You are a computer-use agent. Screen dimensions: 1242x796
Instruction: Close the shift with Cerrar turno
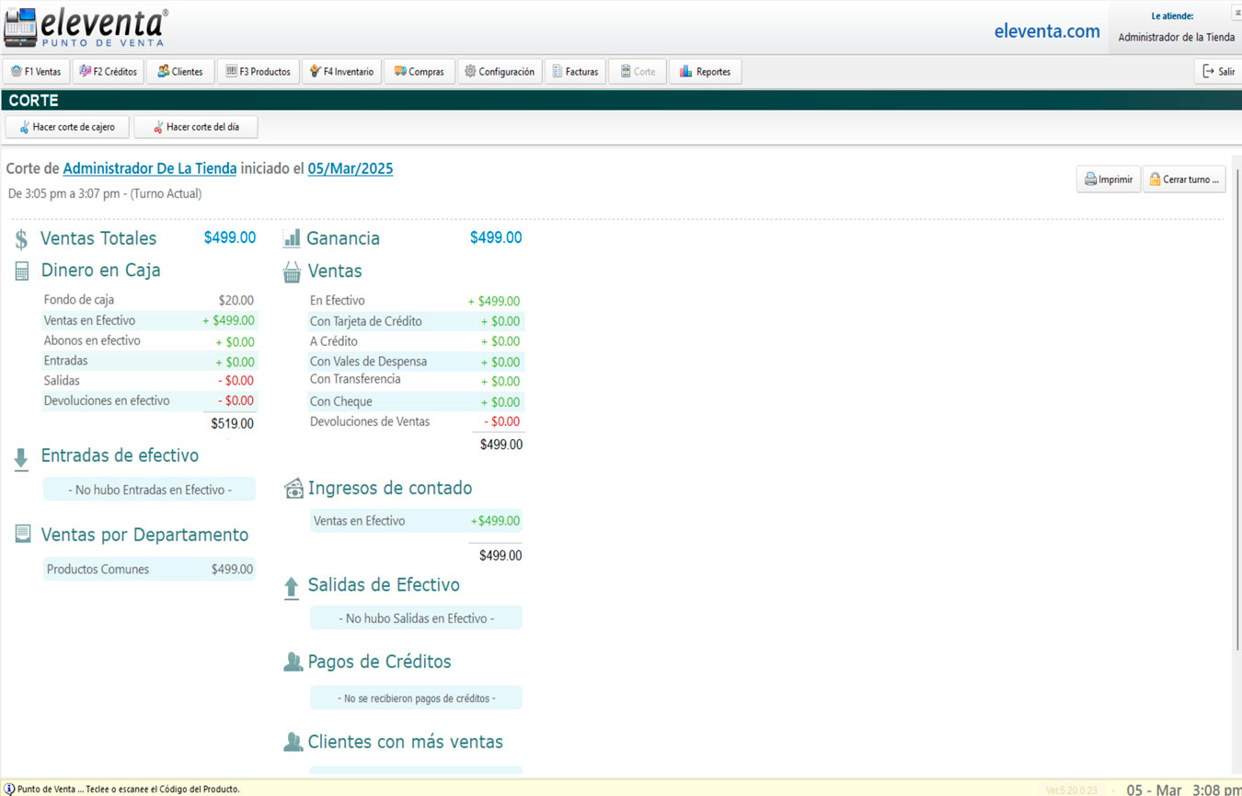(x=1184, y=179)
